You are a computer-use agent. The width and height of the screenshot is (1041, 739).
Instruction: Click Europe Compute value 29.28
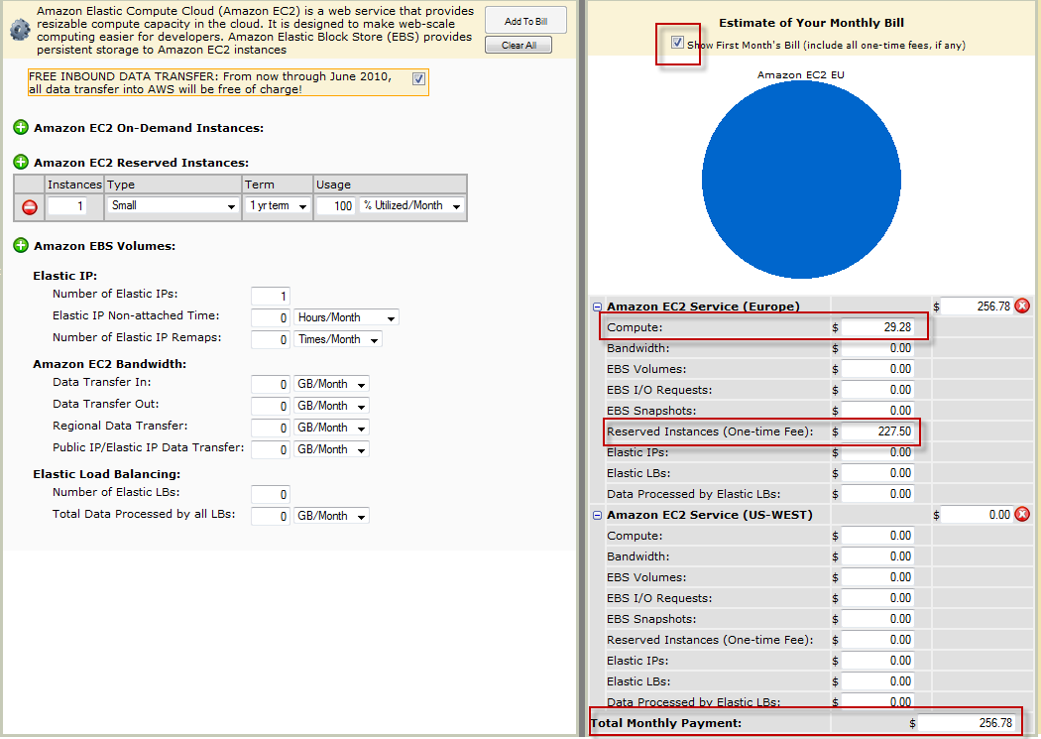pos(877,327)
